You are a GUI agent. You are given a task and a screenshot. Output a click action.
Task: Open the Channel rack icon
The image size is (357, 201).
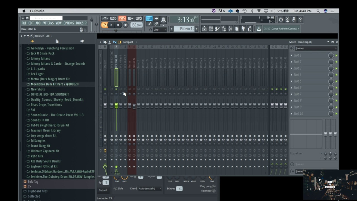click(211, 28)
